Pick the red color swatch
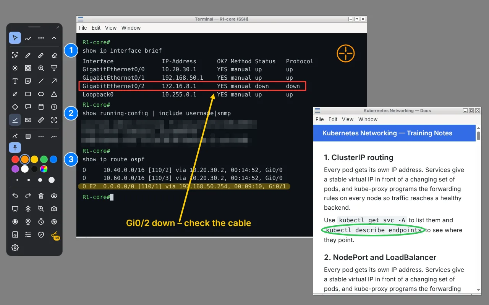 pyautogui.click(x=15, y=159)
